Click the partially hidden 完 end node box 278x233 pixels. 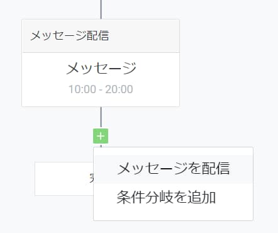pyautogui.click(x=64, y=179)
